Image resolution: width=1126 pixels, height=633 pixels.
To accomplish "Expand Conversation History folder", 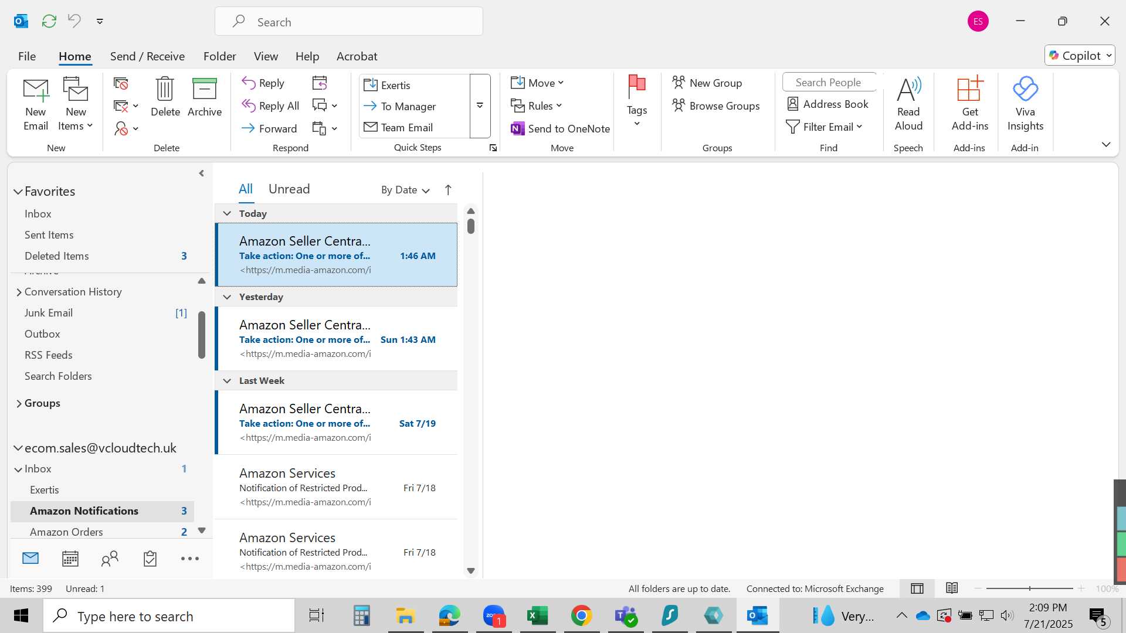I will click(x=19, y=292).
